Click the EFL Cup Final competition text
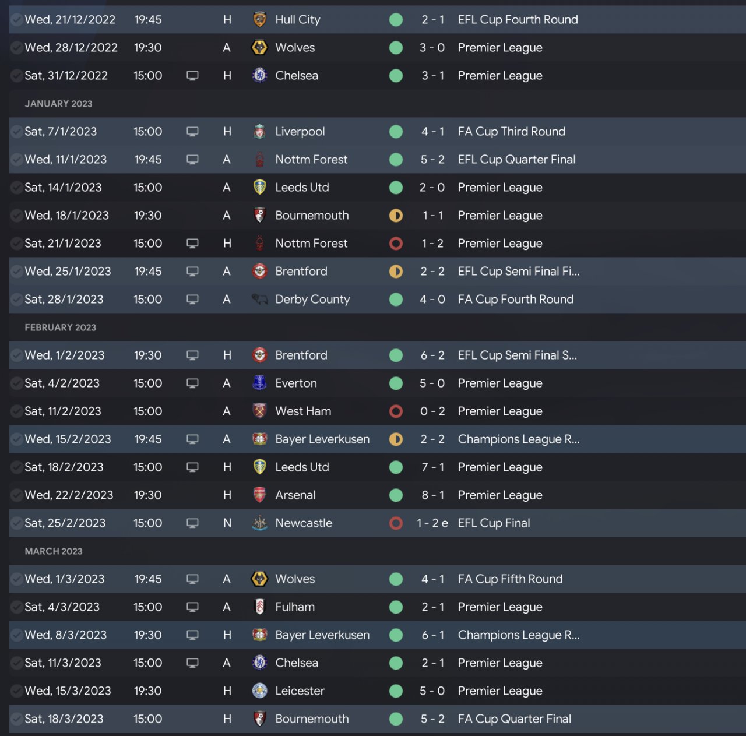 [x=494, y=523]
